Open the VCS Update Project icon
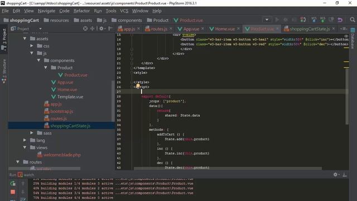Image resolution: width=357 pixels, height=201 pixels. [314, 20]
